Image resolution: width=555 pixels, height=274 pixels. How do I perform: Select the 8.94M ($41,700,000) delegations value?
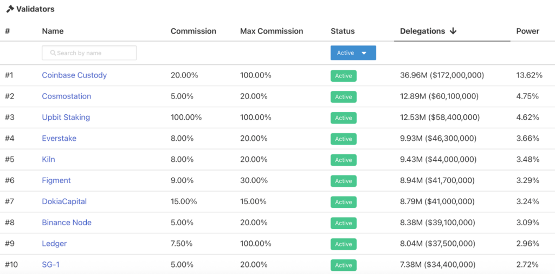[x=437, y=180]
